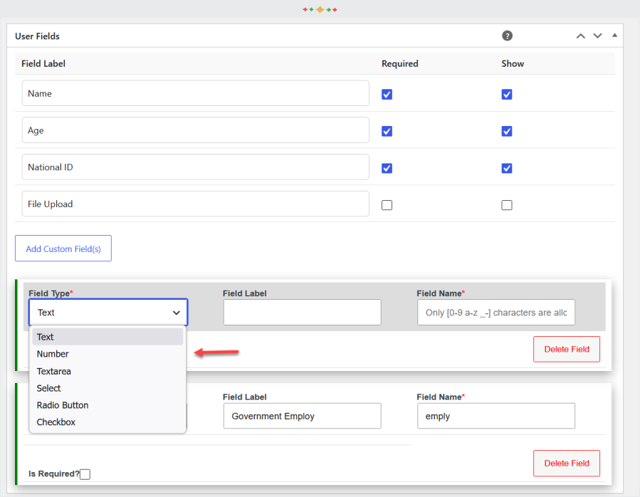Toggle Show for National ID

coord(507,168)
